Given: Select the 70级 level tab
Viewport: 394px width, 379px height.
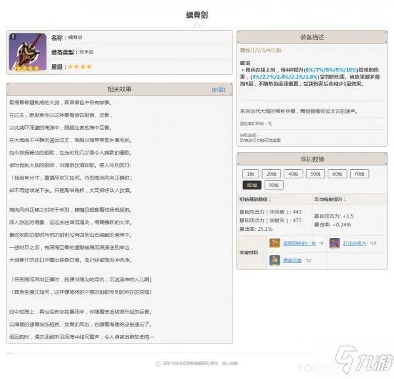Looking at the screenshot, I should (359, 174).
